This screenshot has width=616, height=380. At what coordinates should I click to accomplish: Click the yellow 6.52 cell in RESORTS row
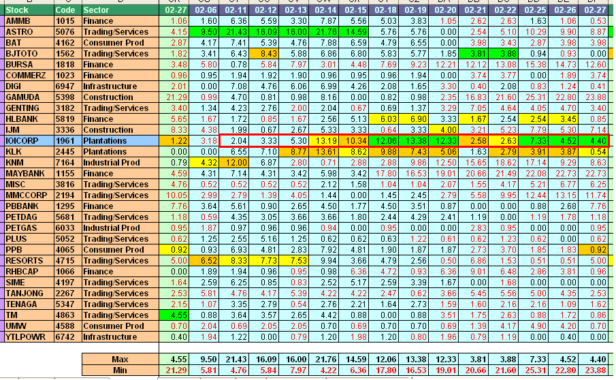point(206,261)
